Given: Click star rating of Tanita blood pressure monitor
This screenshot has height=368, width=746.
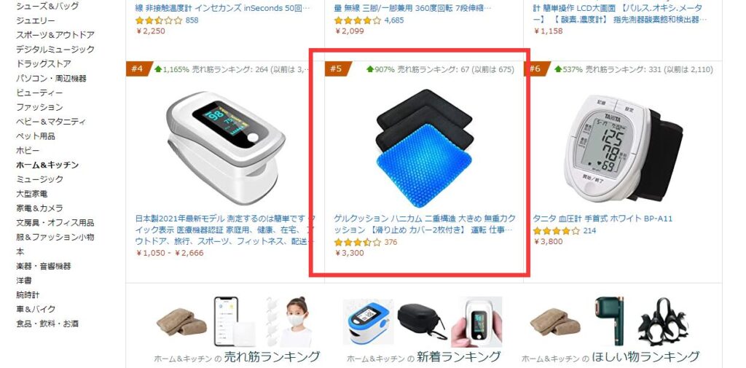Looking at the screenshot, I should (556, 231).
